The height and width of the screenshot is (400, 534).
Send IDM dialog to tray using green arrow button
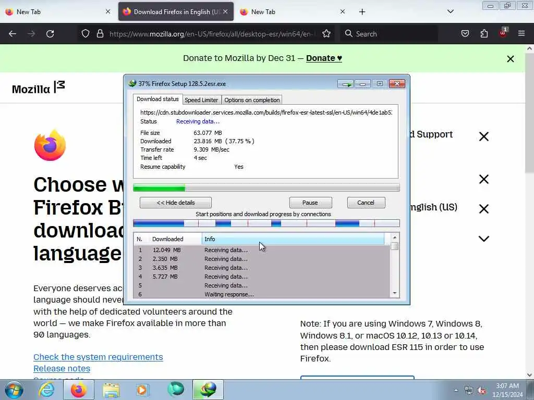[346, 84]
